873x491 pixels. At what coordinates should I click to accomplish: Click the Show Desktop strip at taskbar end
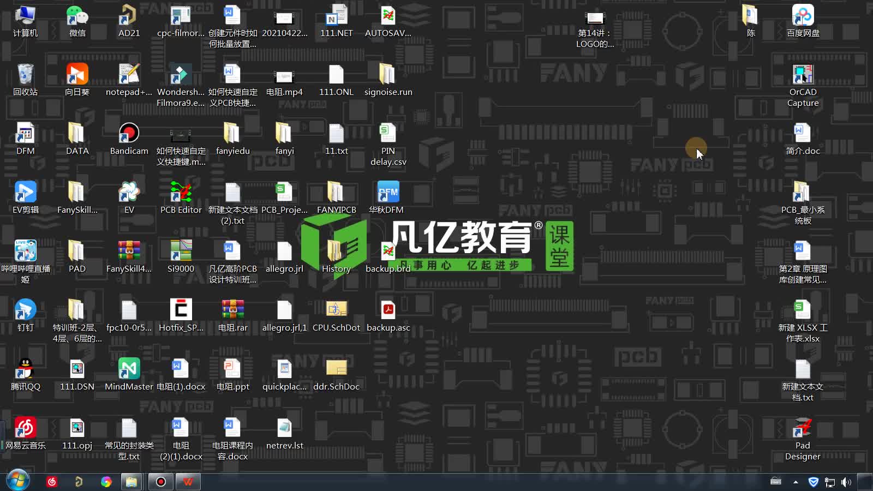[865, 482]
